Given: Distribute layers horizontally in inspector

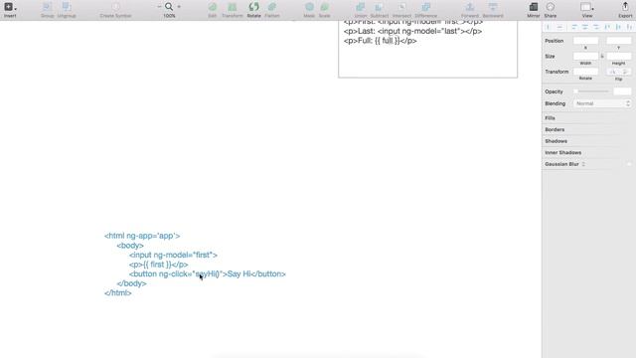Looking at the screenshot, I should coord(549,27).
